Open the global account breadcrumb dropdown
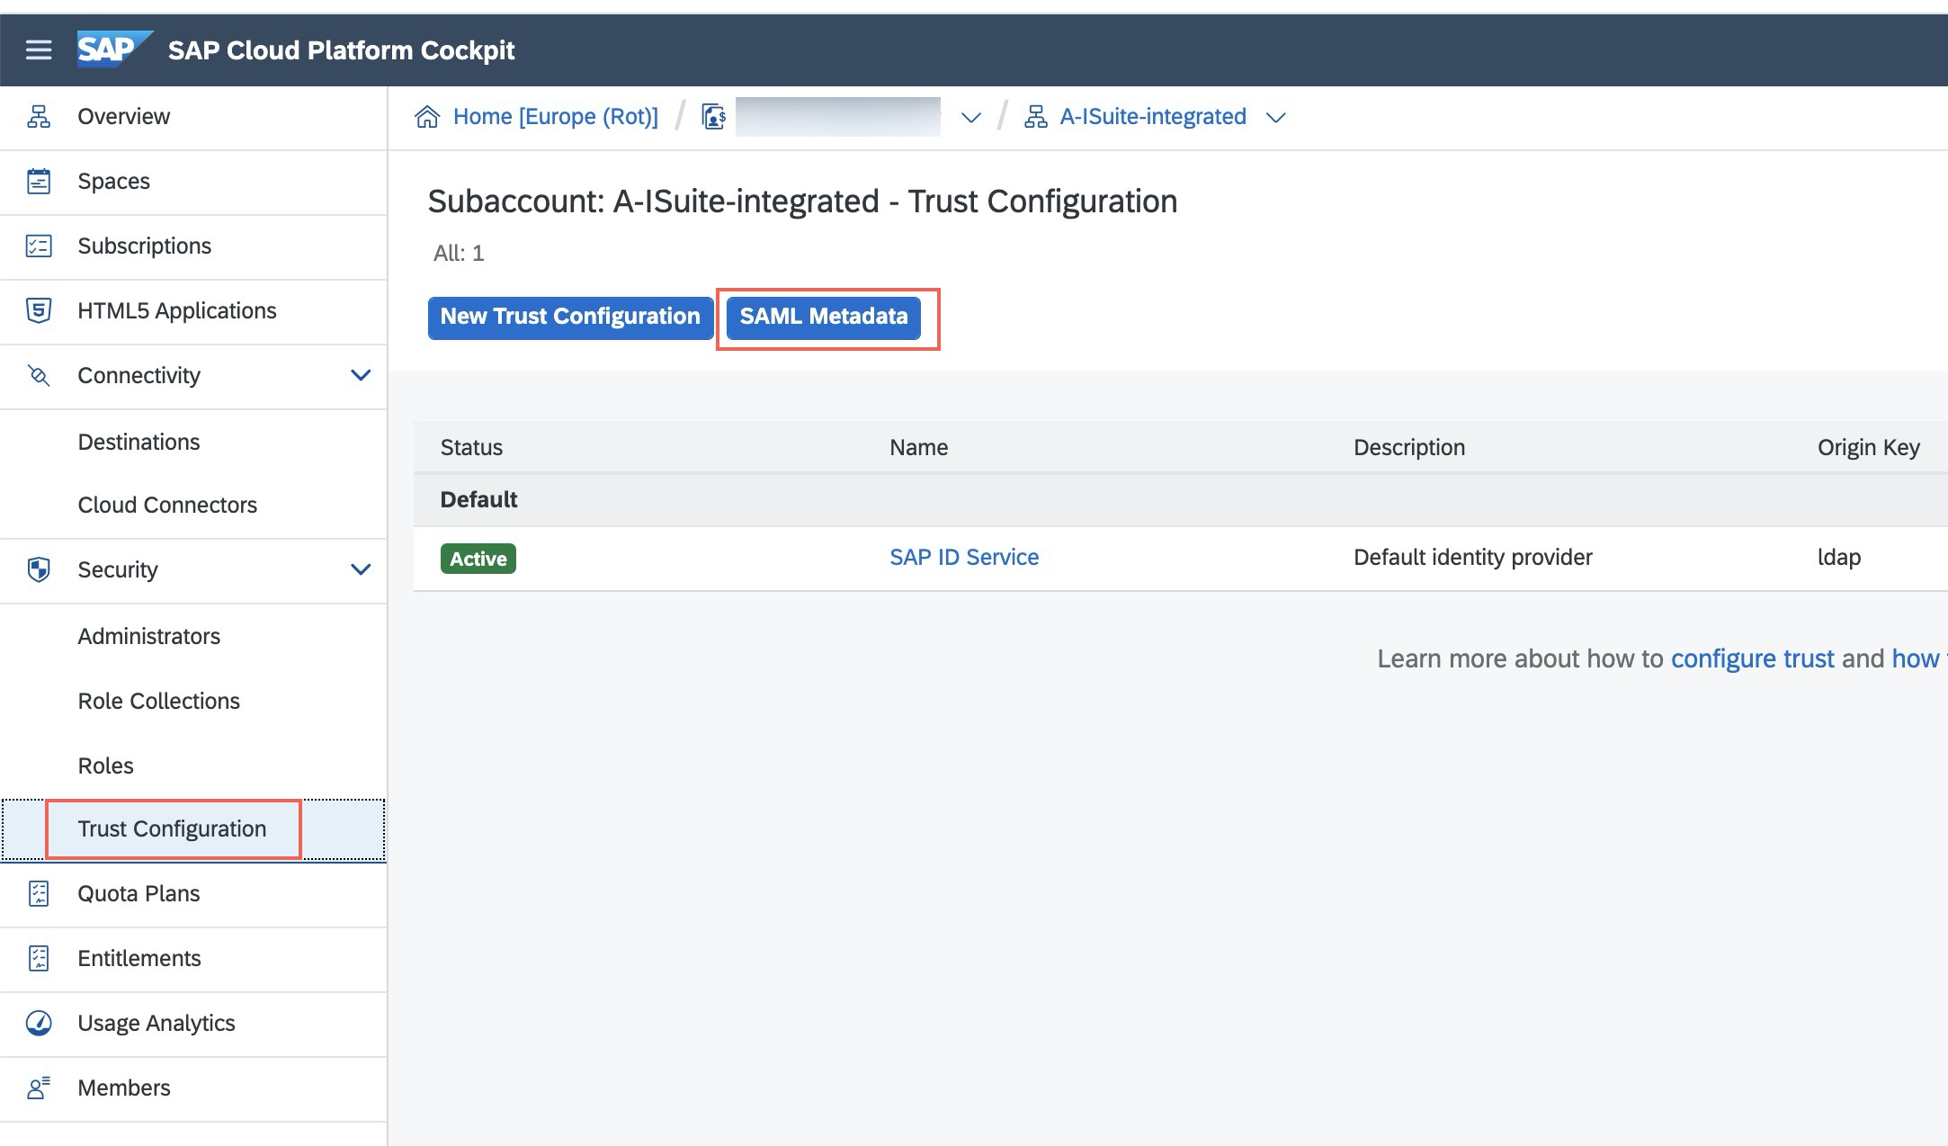The width and height of the screenshot is (1948, 1146). coord(970,118)
